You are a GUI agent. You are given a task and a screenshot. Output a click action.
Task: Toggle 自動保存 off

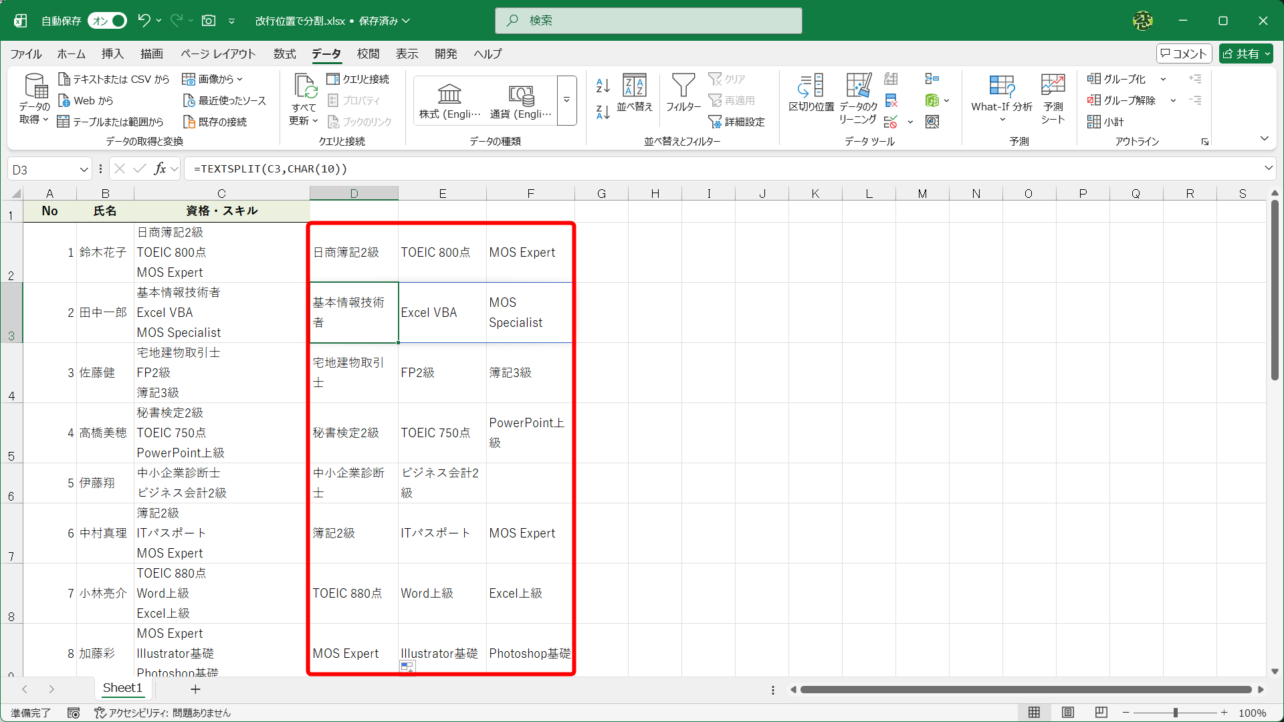[x=107, y=21]
